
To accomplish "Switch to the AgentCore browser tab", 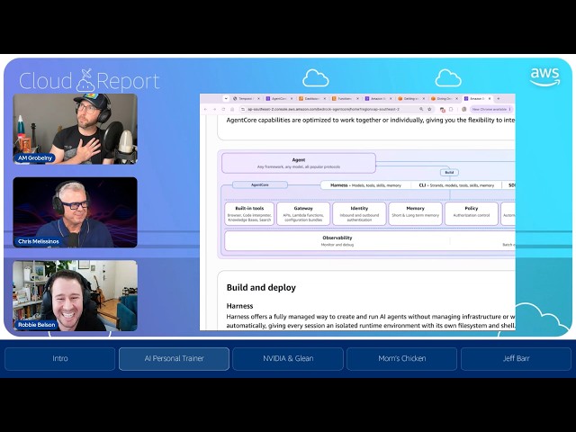I will [279, 98].
